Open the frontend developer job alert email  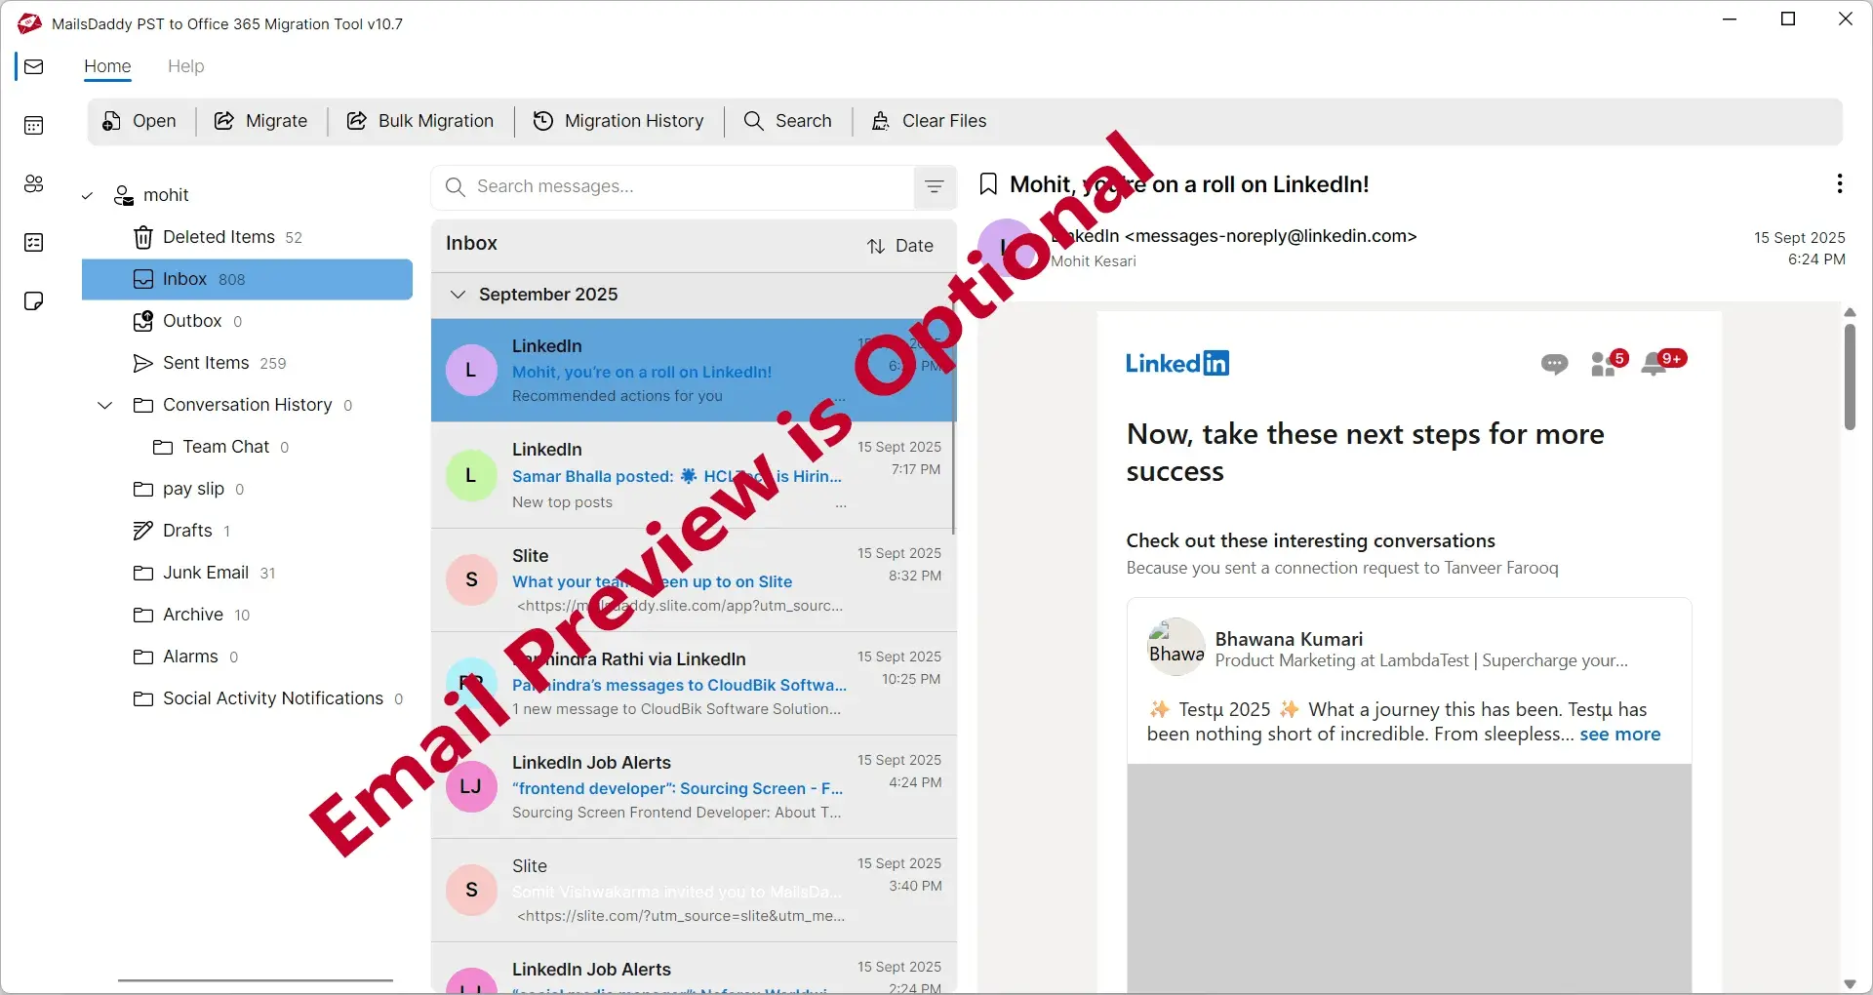[x=694, y=787]
